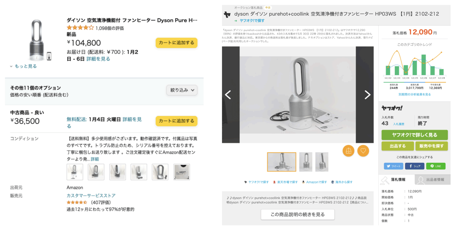The image size is (454, 234).
Task: Expand condition 詳細 link text
Action: (95, 159)
